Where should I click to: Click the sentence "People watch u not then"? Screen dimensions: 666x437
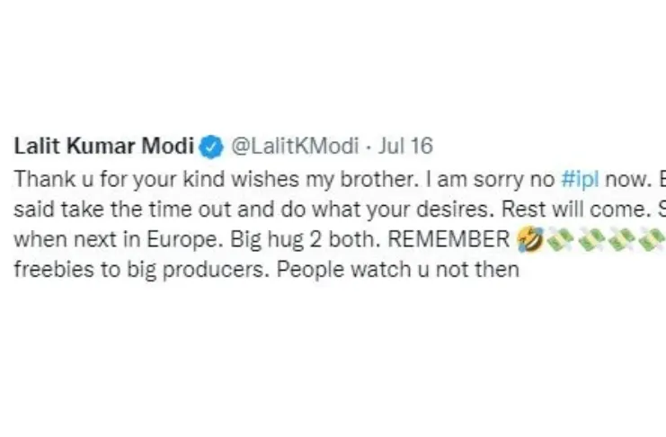click(x=398, y=270)
